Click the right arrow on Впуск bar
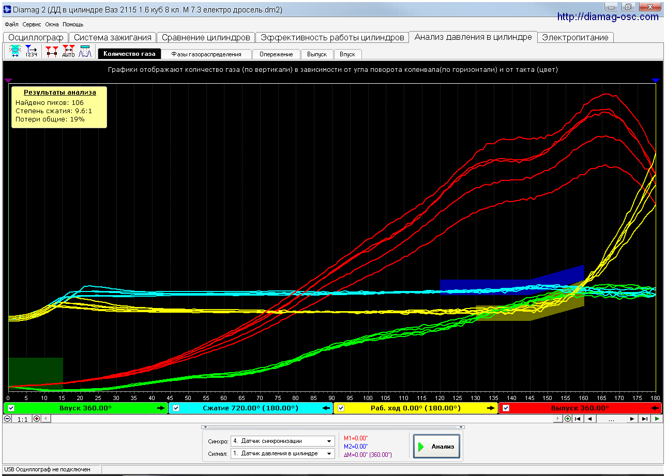Image resolution: width=666 pixels, height=476 pixels. 161,408
